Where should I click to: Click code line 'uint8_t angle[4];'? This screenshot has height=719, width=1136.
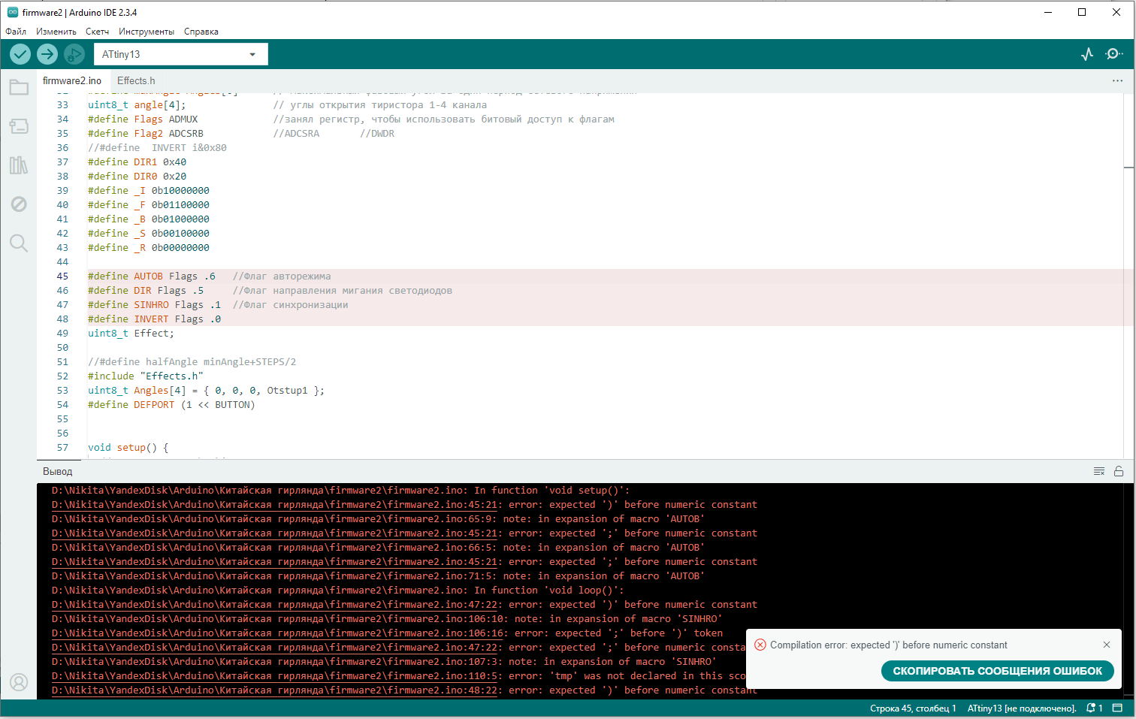click(137, 105)
